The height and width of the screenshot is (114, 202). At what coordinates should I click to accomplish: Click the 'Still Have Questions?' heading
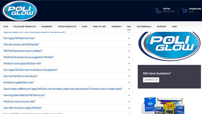(157, 73)
